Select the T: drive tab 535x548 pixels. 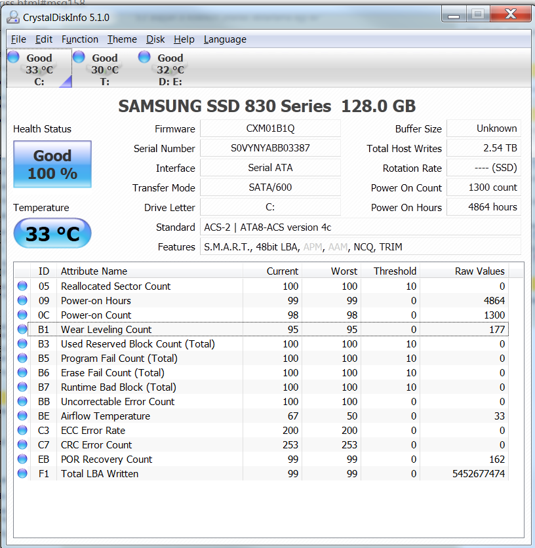pos(104,68)
